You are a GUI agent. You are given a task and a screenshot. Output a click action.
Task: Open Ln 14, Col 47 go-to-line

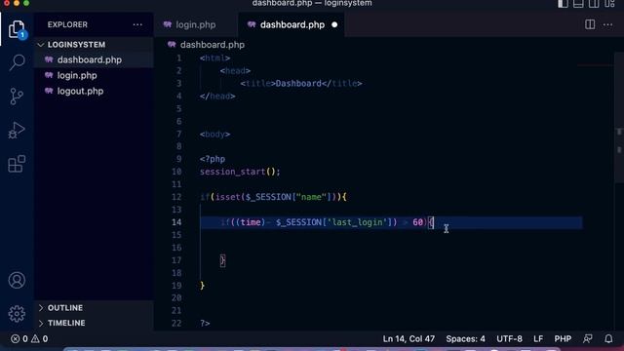[x=409, y=338]
